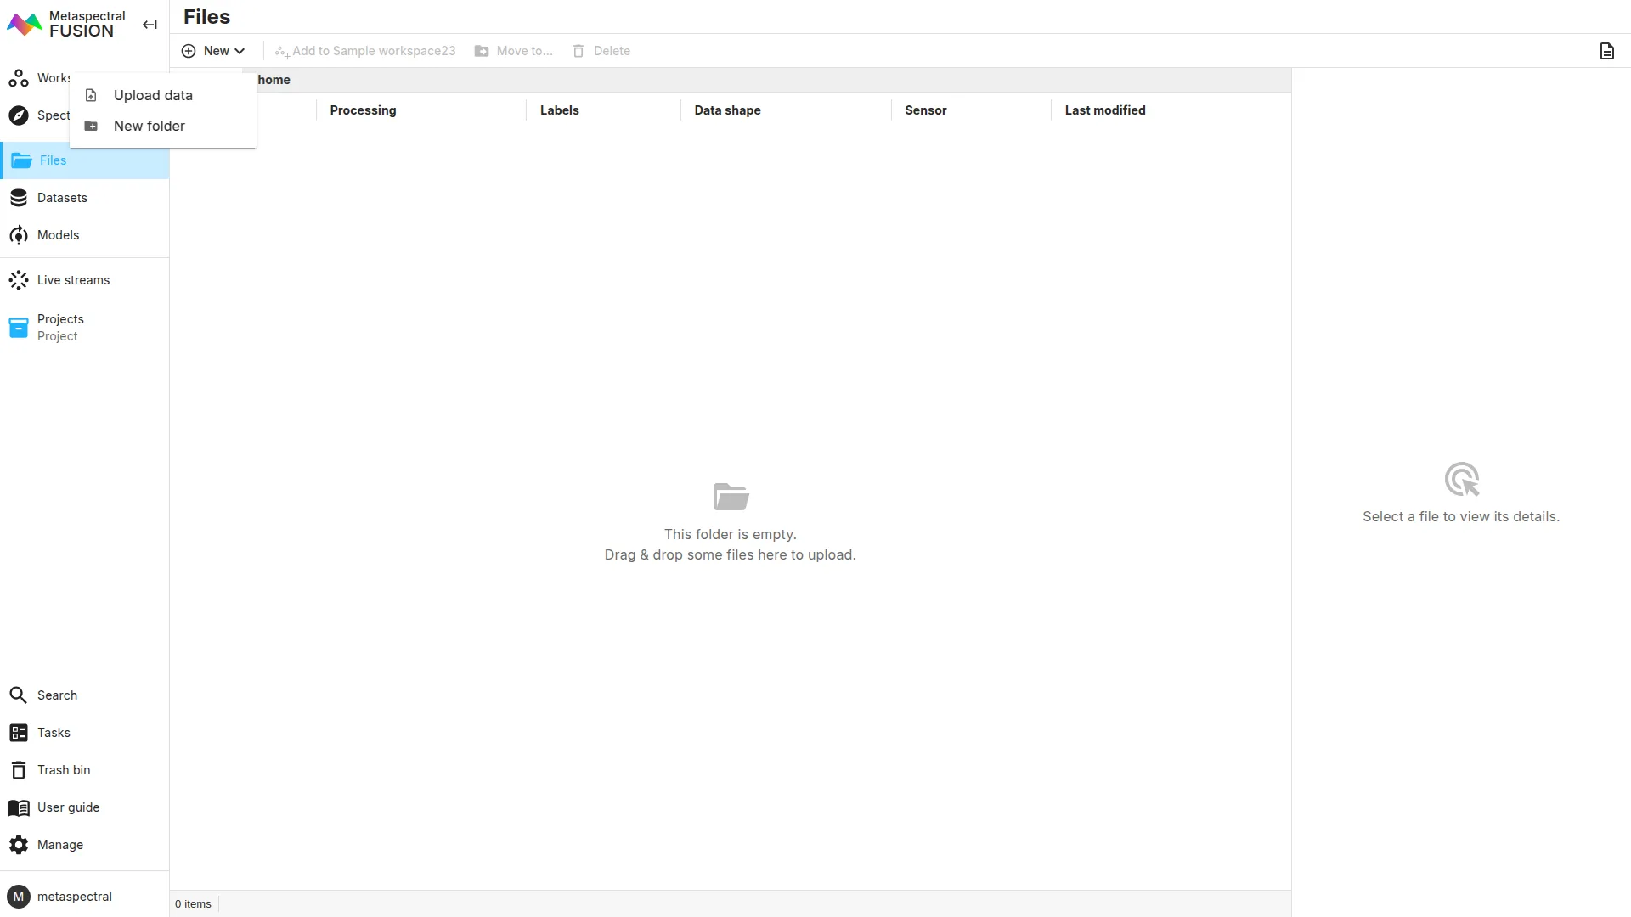
Task: Open the User guide book icon
Action: tap(19, 807)
